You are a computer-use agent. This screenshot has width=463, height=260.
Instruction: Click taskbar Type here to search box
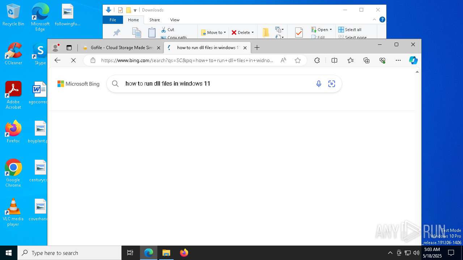point(69,253)
